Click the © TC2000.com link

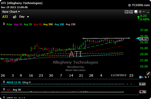click(139, 5)
